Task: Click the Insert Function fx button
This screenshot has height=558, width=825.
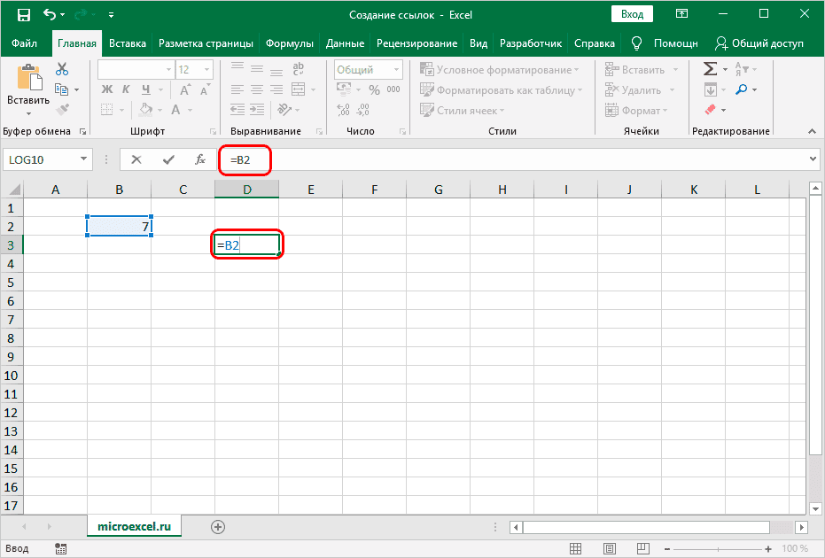Action: click(200, 159)
